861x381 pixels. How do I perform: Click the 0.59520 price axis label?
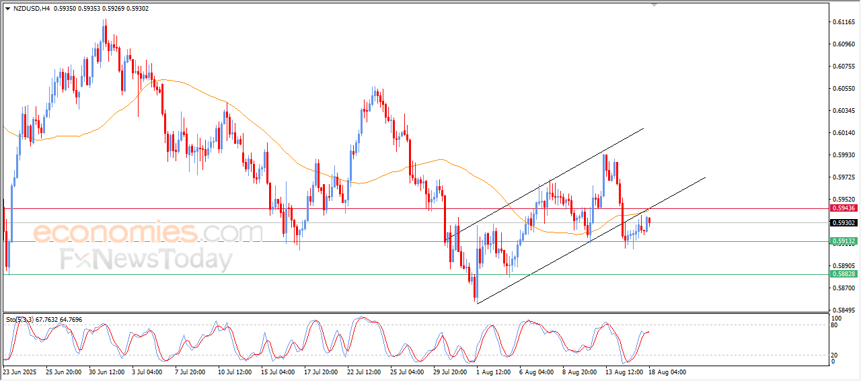coord(843,200)
